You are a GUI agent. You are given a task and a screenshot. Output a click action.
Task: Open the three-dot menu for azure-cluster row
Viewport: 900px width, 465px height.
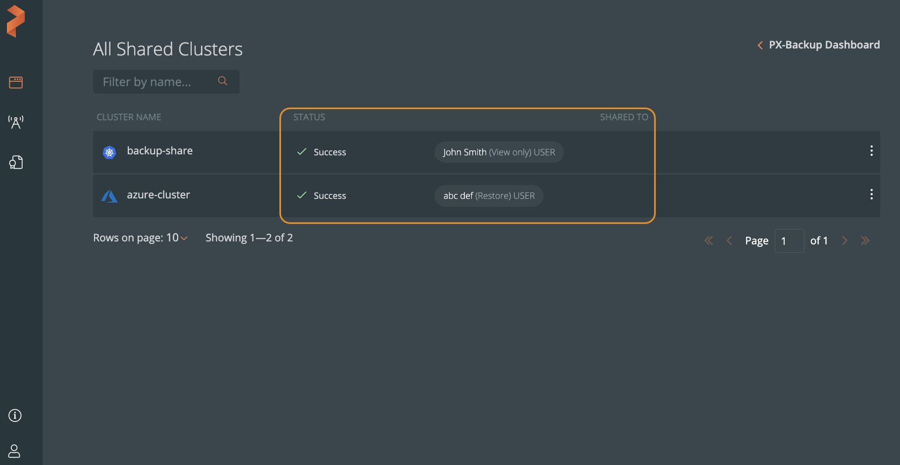(871, 194)
